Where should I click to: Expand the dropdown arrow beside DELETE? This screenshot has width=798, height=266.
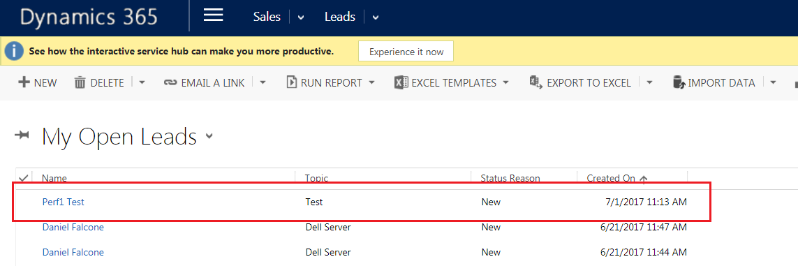click(x=142, y=82)
